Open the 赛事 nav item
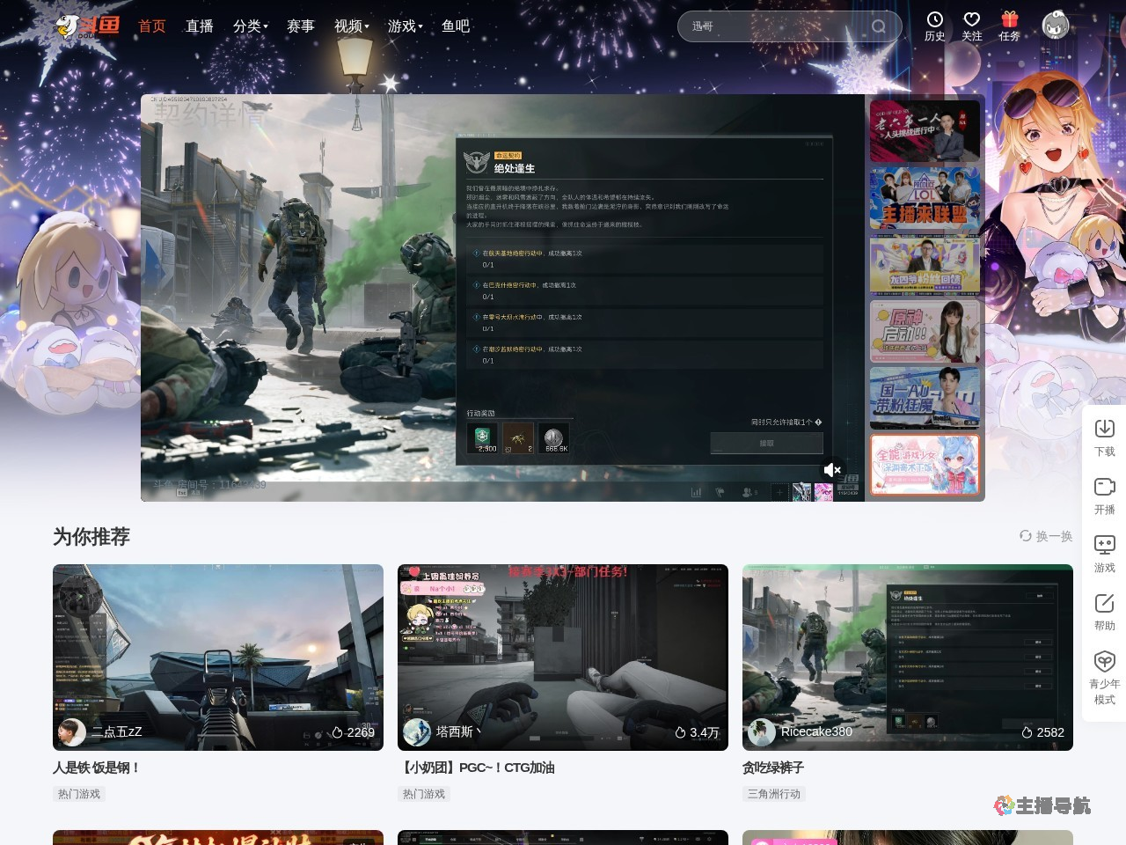The height and width of the screenshot is (845, 1126). click(x=301, y=26)
